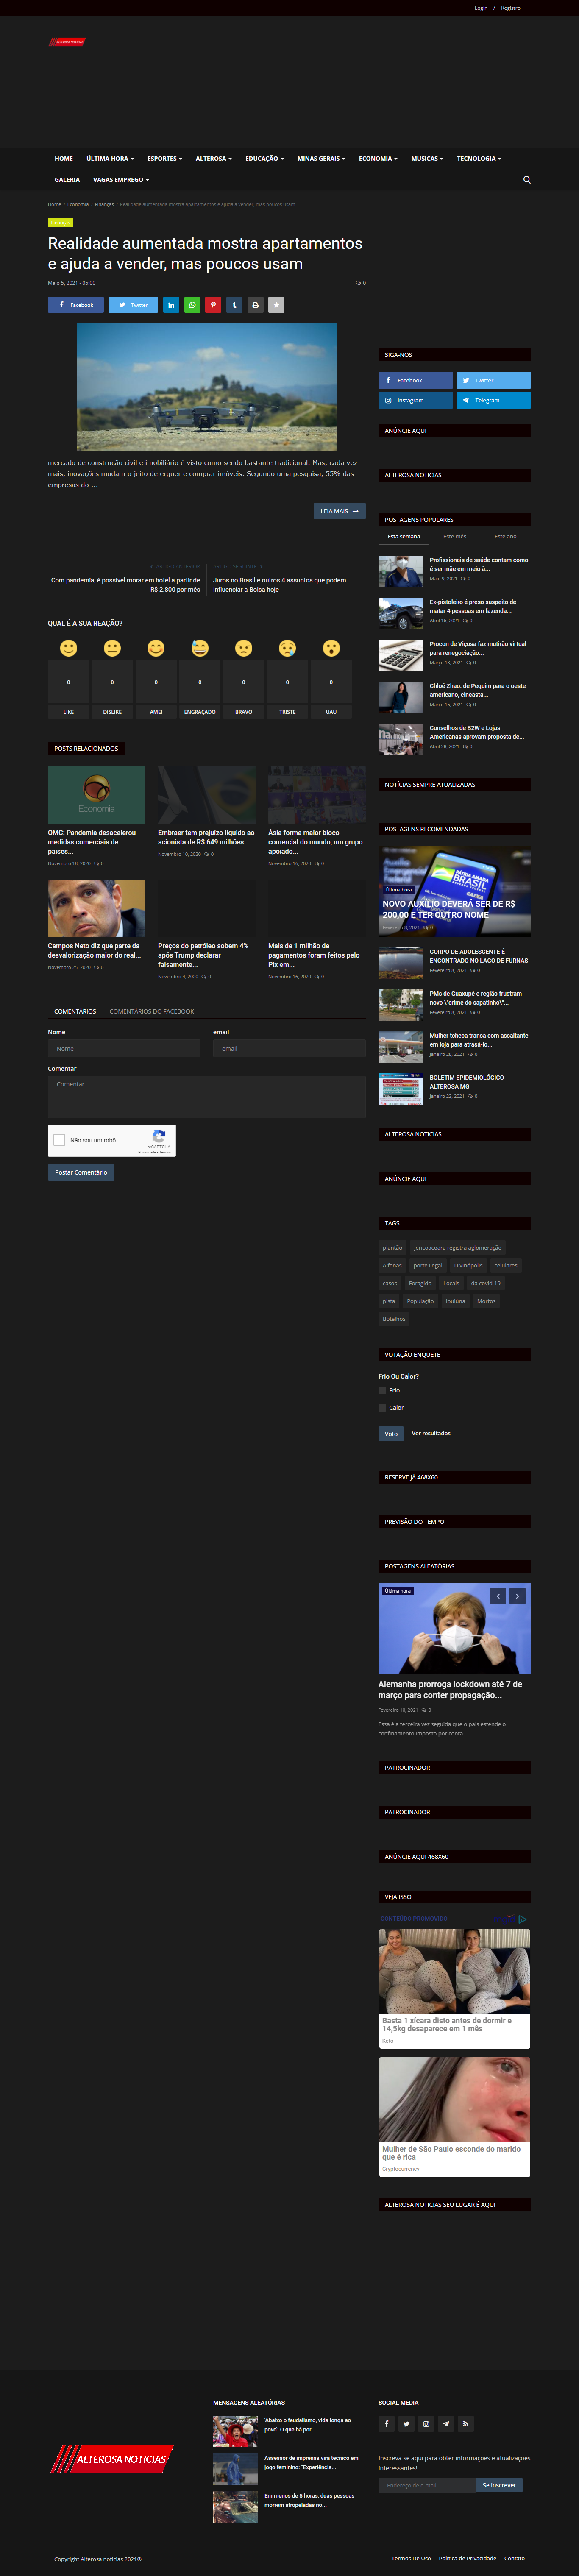Follow on Telegram sidebar button

pos(494,400)
